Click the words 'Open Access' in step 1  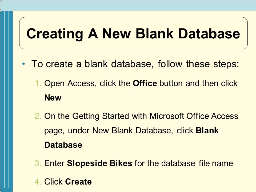69,83
